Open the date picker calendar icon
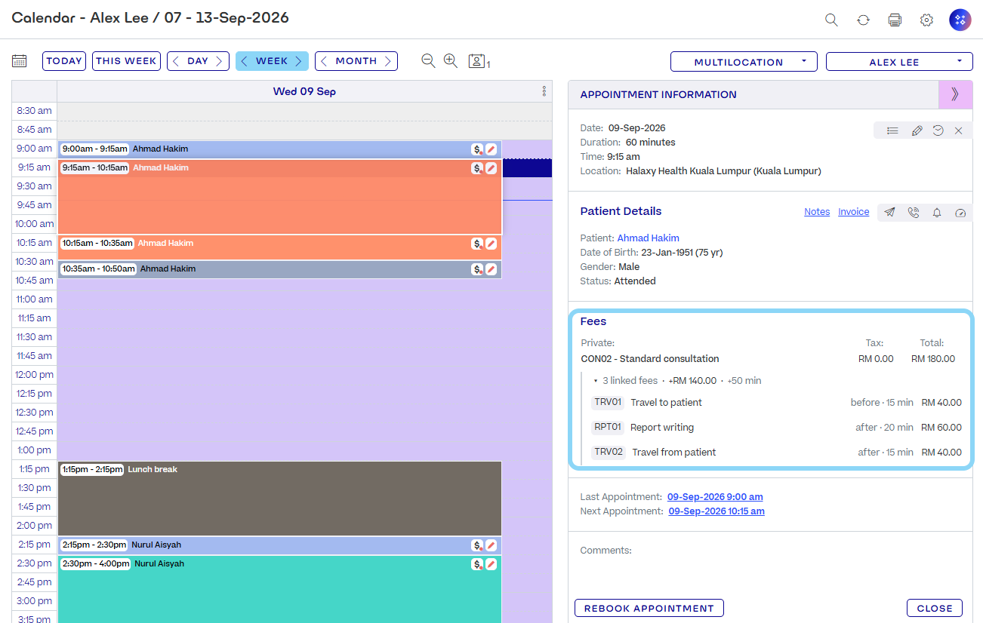 click(x=20, y=61)
